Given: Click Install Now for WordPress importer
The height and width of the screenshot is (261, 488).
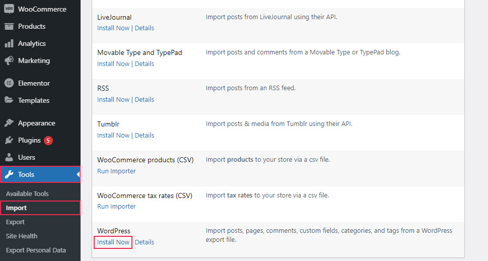Looking at the screenshot, I should pyautogui.click(x=113, y=242).
